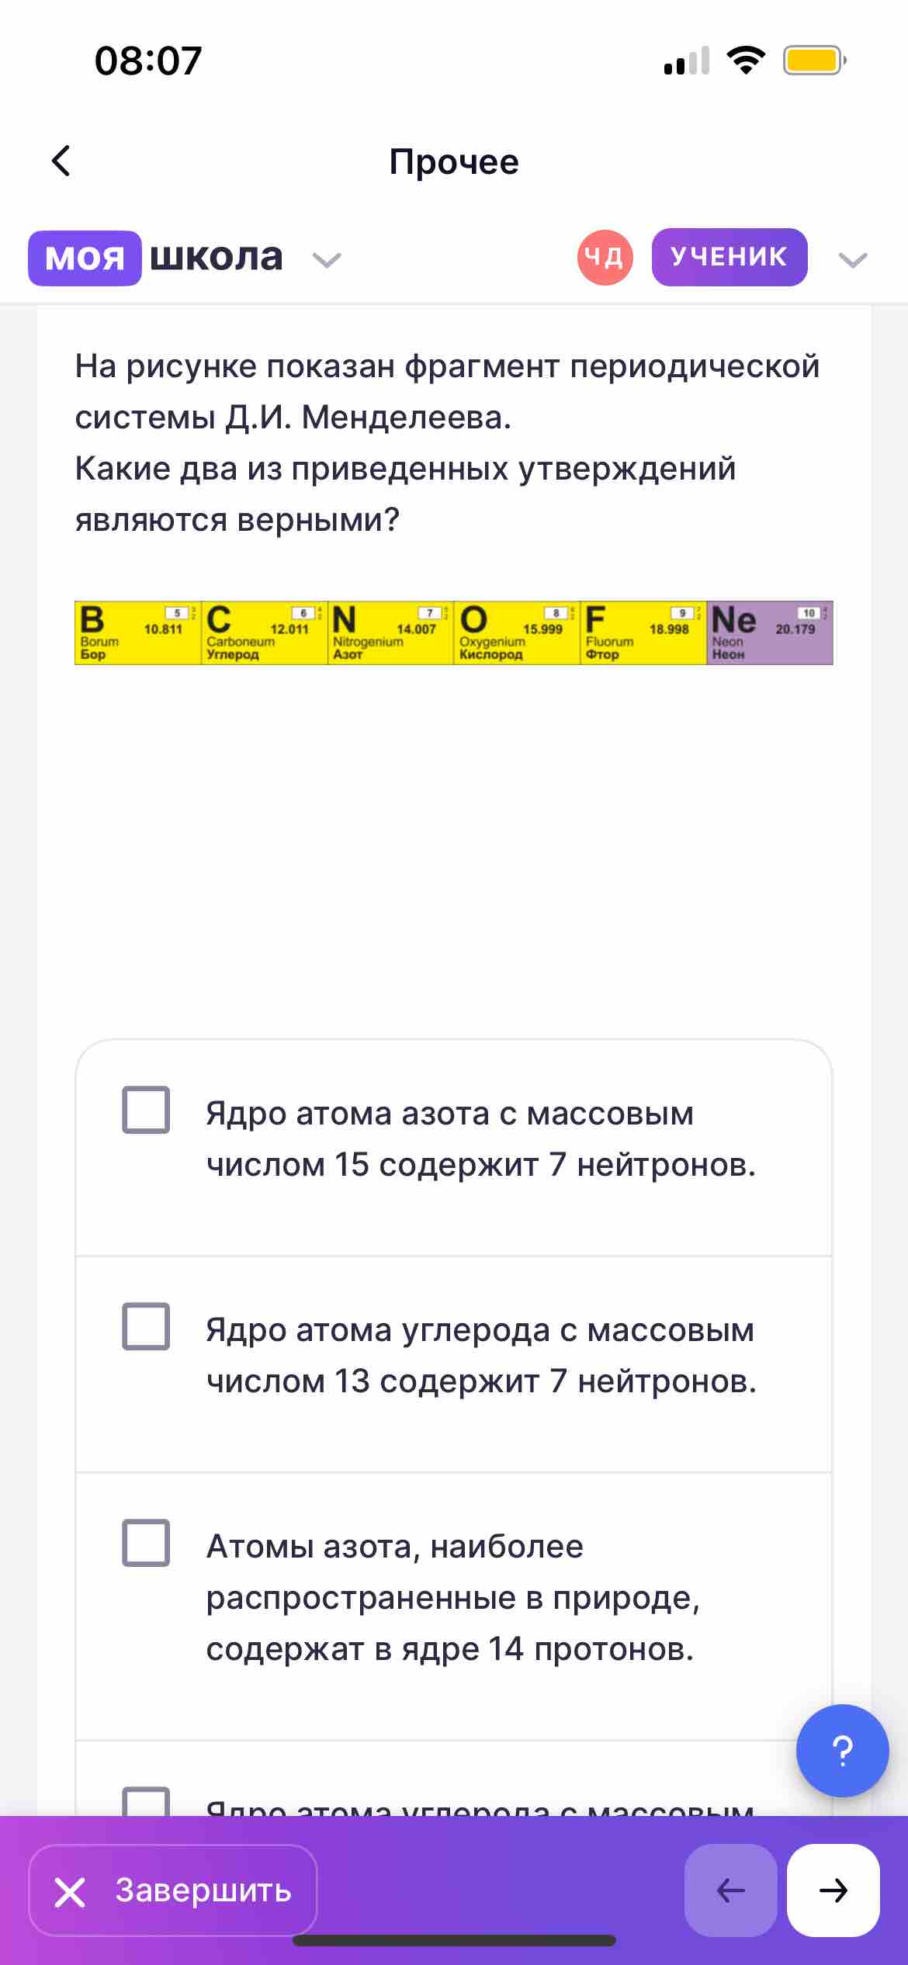Click the X icon in Завершить
The height and width of the screenshot is (1965, 908).
tap(70, 1891)
